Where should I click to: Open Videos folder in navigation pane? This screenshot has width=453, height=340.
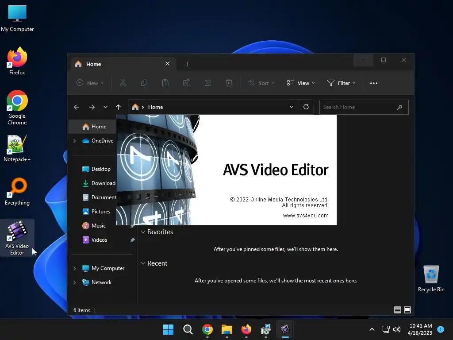point(95,240)
